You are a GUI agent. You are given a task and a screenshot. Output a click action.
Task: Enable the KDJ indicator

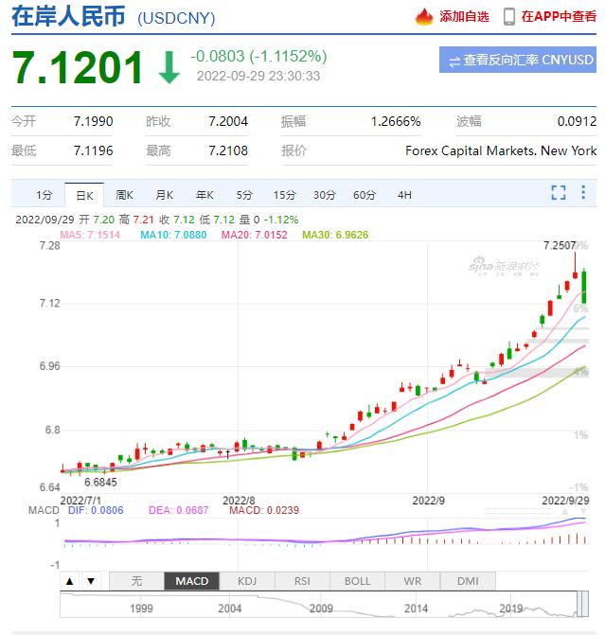pyautogui.click(x=247, y=581)
